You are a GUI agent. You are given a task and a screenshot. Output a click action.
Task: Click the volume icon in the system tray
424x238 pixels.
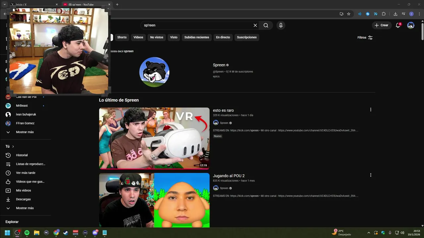(402, 233)
